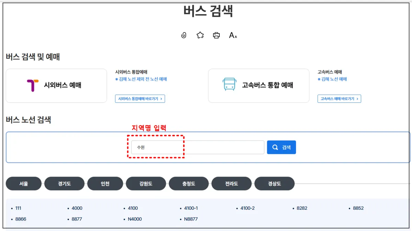Click the magnifier on the 검색 button
Screen dimensions: 412x231
[x=275, y=147]
